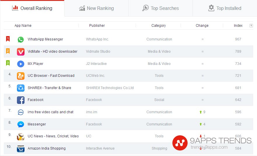Click the Social category in Facebook row
This screenshot has height=156, width=257.
click(159, 100)
